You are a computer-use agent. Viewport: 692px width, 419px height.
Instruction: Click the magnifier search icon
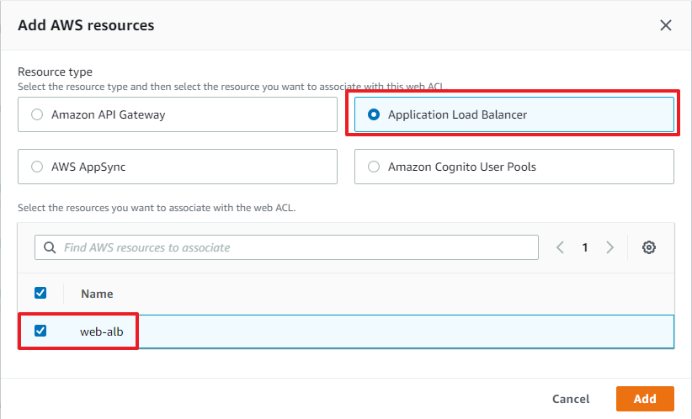(50, 247)
